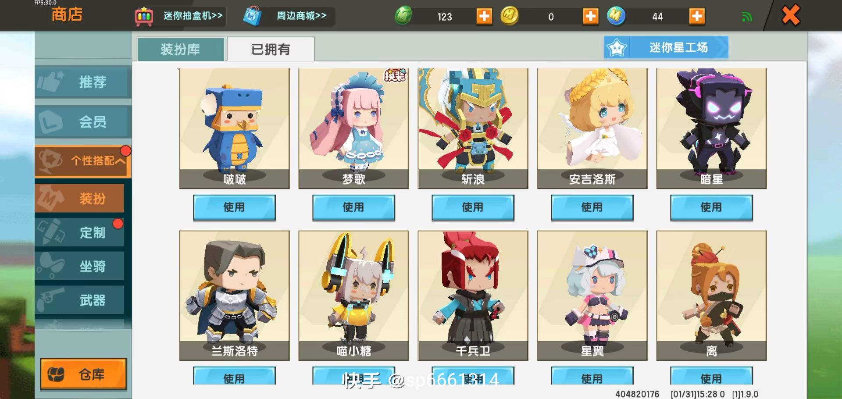Open the 迷你星工场 star workshop
This screenshot has height=399, width=842.
(x=666, y=47)
